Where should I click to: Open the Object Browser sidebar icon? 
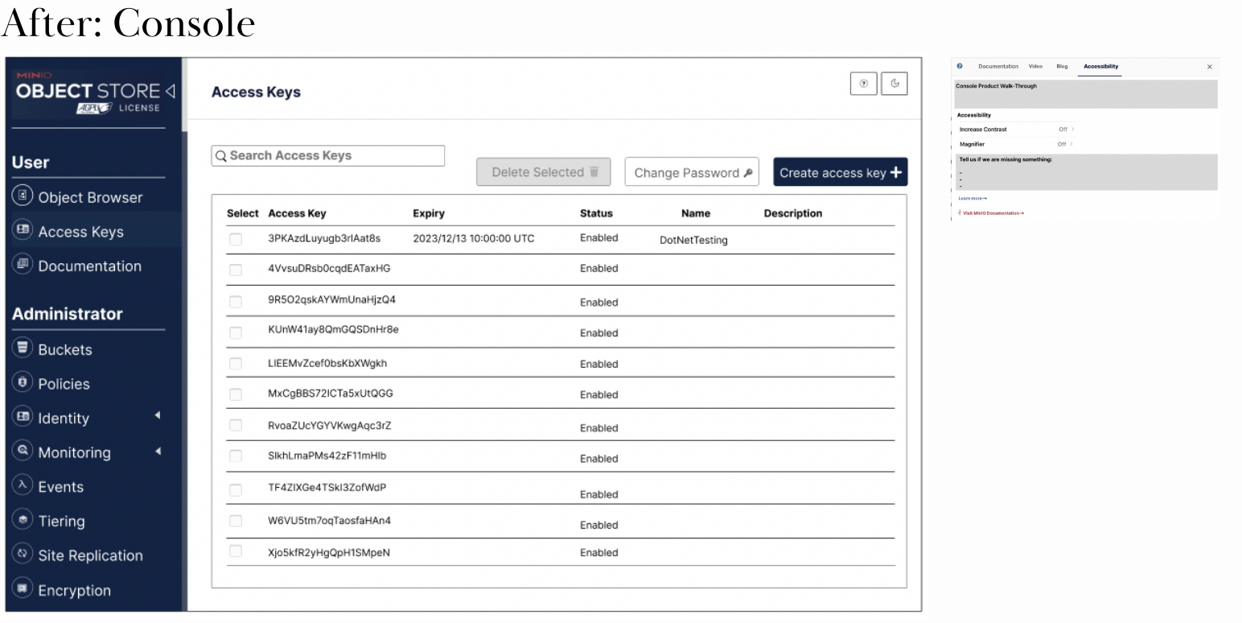tap(23, 196)
